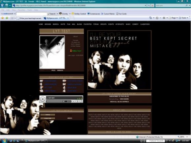Click the Internet Explorer quick launch icon
Screen dimensions: 191x143
[x=14, y=141]
